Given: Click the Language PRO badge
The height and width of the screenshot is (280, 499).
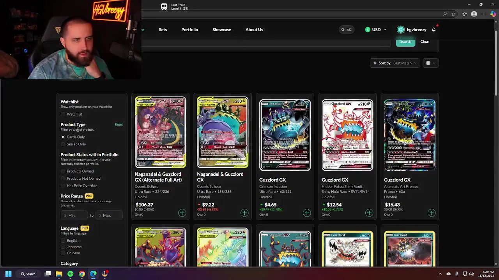Looking at the screenshot, I should [x=85, y=228].
